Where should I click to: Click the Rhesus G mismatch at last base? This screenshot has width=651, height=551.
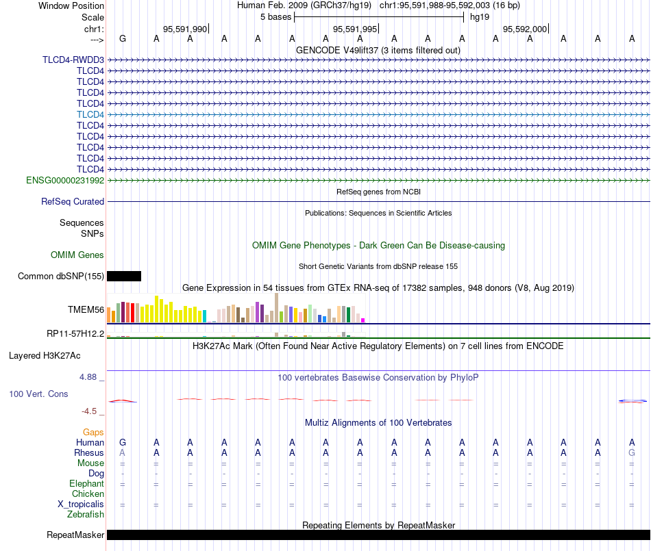tap(632, 452)
